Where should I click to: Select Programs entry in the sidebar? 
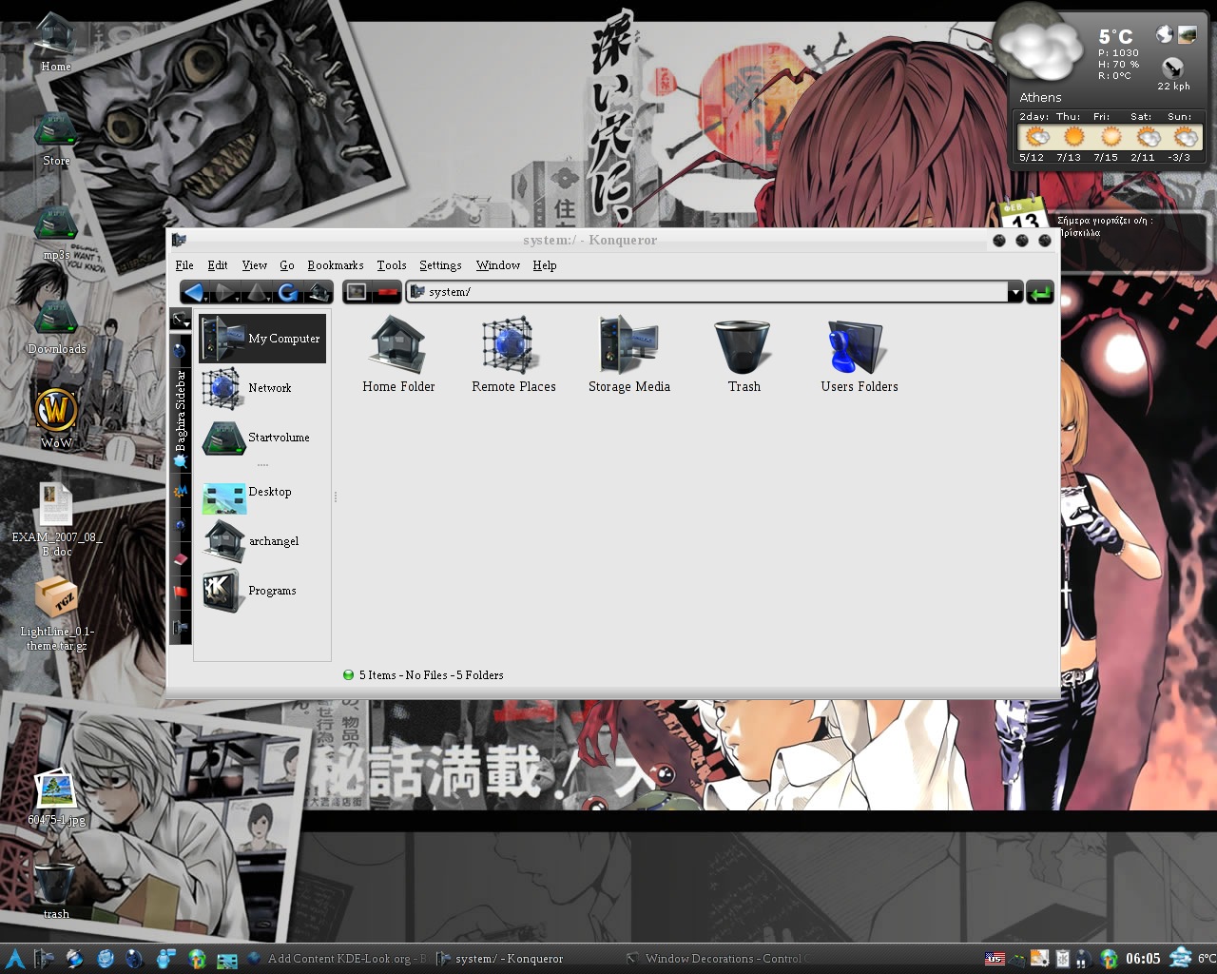coord(262,591)
